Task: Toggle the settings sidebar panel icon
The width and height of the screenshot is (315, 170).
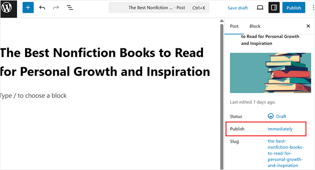Action: click(x=274, y=7)
